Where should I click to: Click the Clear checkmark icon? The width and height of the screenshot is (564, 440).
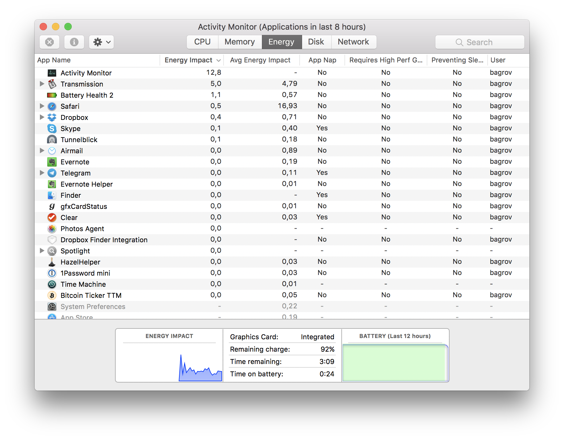click(x=52, y=218)
